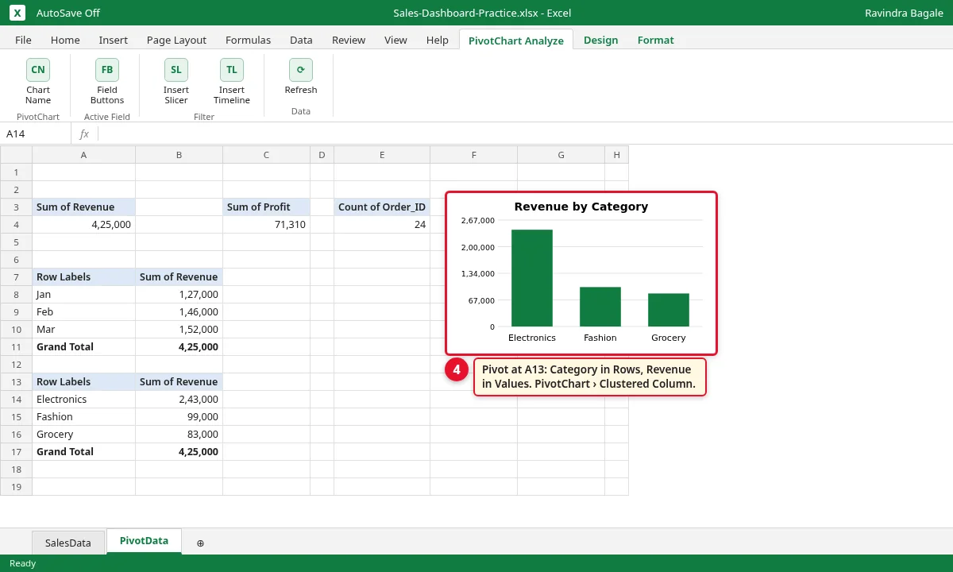Click the Name Box showing A14
Viewport: 953px width, 572px height.
coord(36,134)
